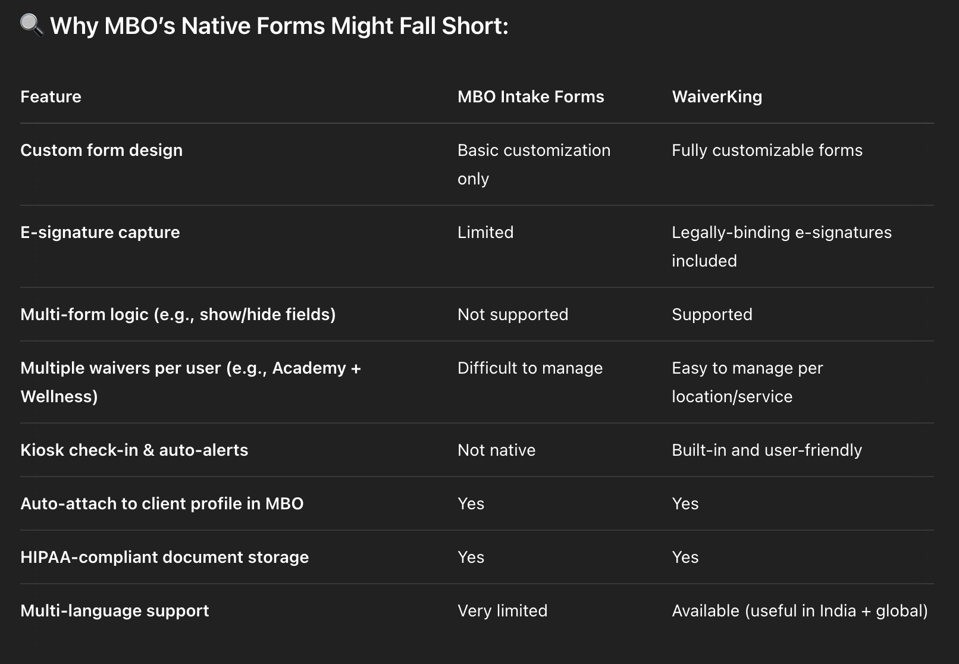Click the "Fully customizable forms" cell

coord(767,150)
